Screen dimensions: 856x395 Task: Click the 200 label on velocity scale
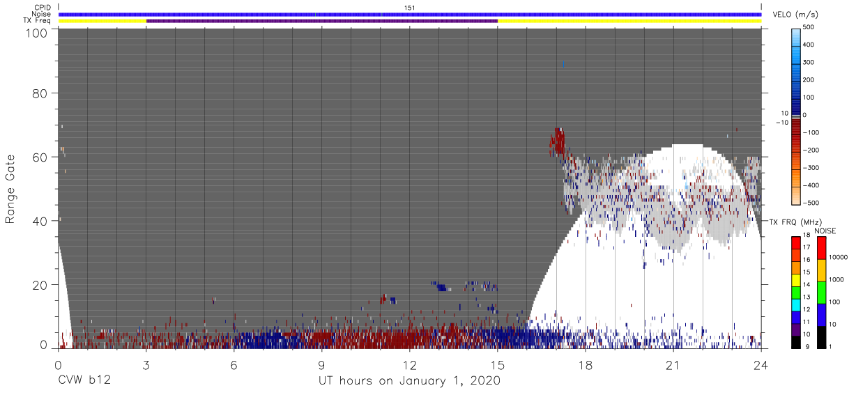[810, 79]
